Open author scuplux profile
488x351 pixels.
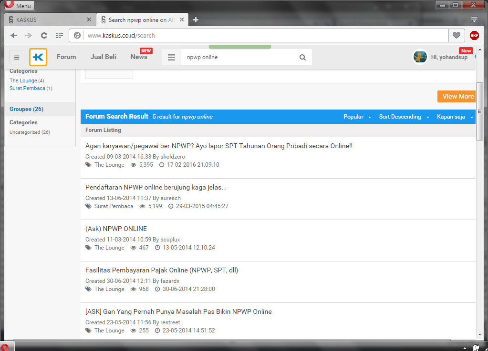coord(170,240)
